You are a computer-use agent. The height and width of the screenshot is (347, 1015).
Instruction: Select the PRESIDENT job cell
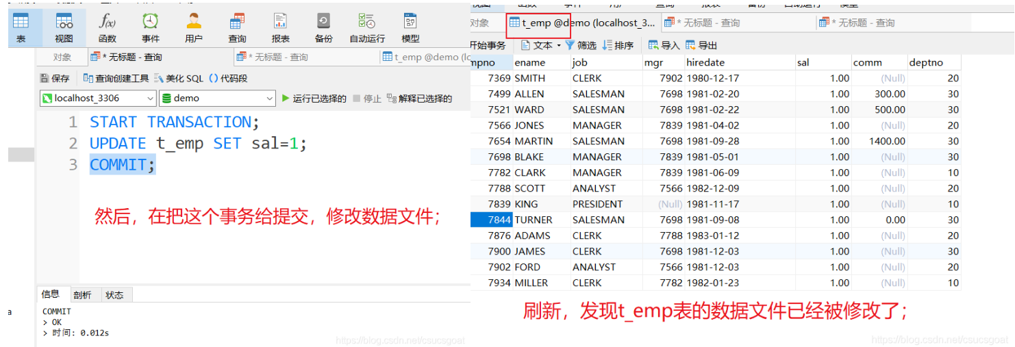[x=606, y=204]
